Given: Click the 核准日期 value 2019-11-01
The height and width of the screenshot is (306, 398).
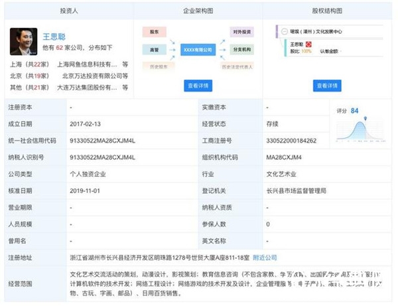Looking at the screenshot, I should [85, 191].
